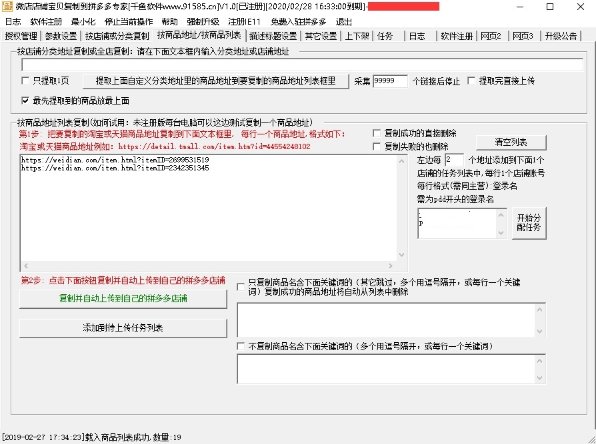Image resolution: width=596 pixels, height=444 pixels.
Task: Click 退出 in the menu bar
Action: (x=343, y=21)
